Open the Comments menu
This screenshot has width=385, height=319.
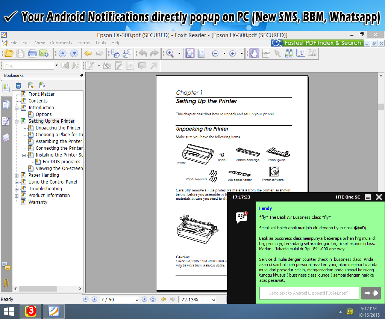click(61, 43)
